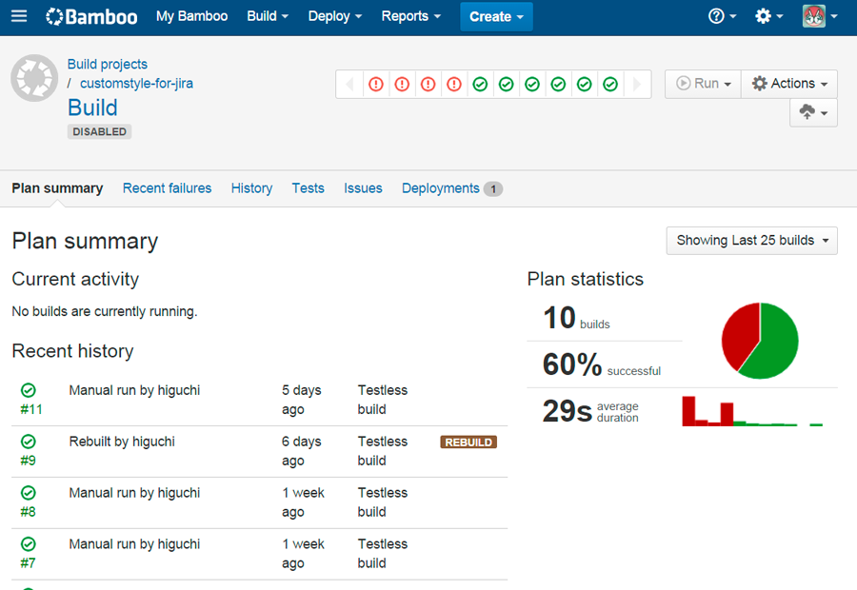
Task: Open build #7 link
Action: (x=28, y=563)
